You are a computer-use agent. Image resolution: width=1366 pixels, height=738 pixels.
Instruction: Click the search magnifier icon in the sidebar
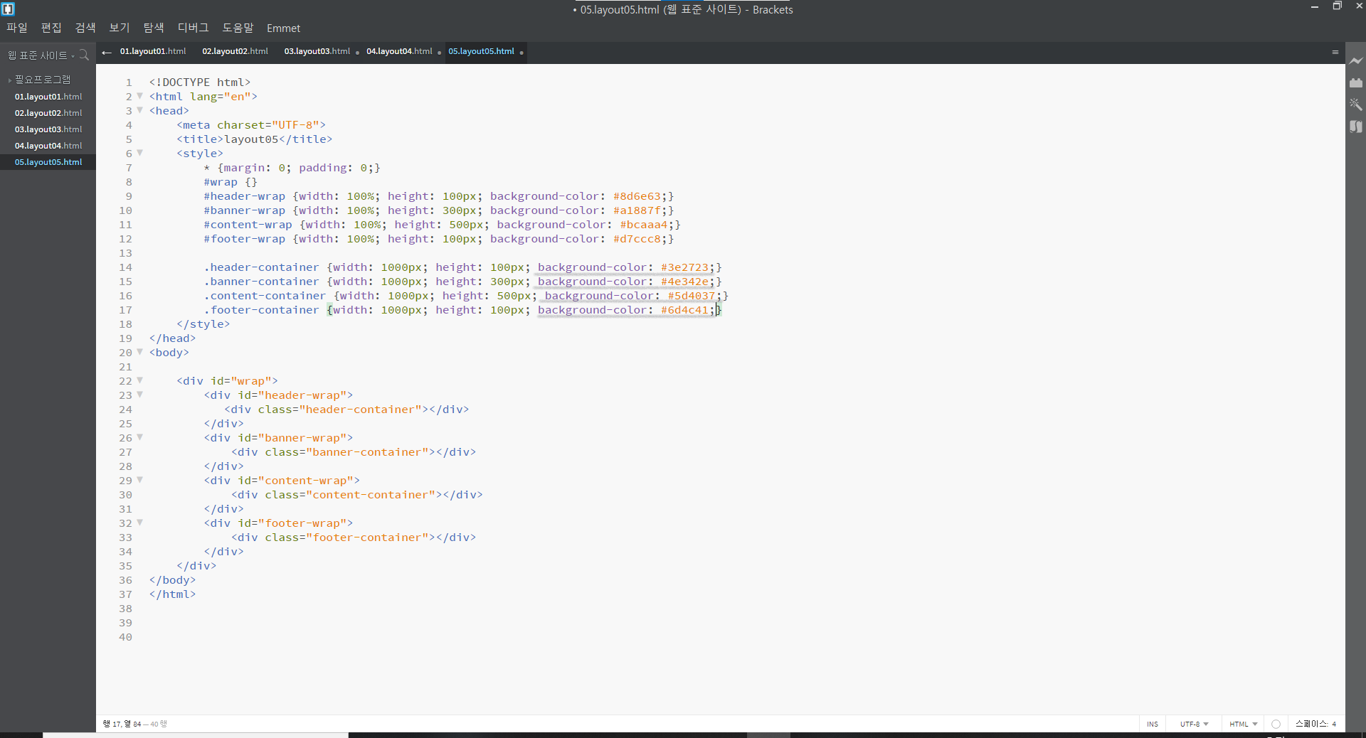[x=84, y=55]
